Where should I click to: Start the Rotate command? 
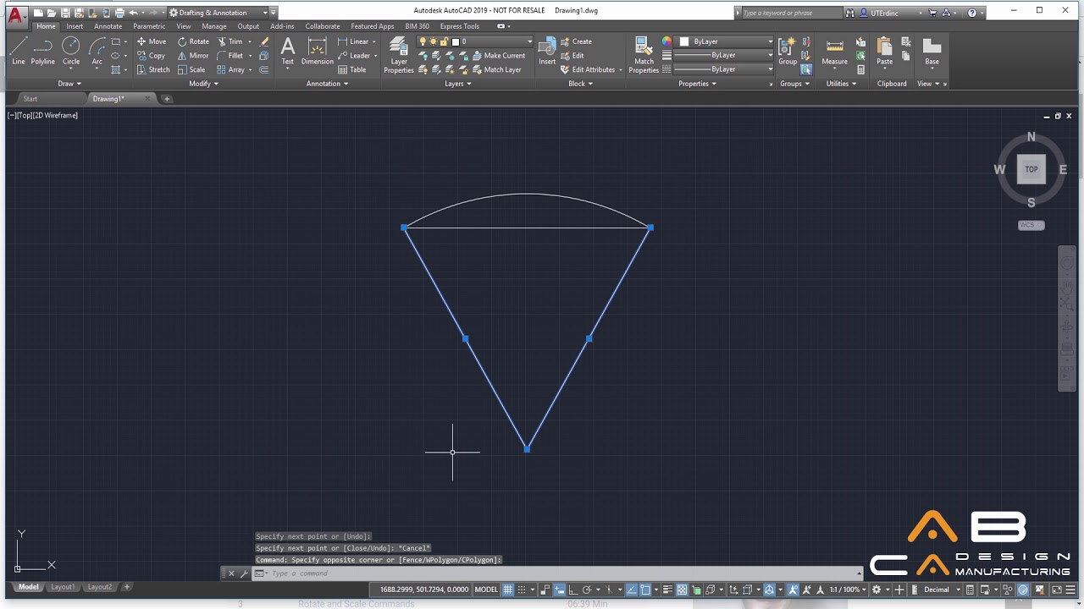[193, 41]
